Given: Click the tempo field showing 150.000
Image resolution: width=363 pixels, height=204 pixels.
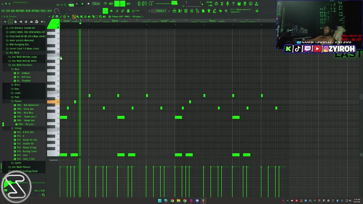Looking at the screenshot, I should (96, 4).
